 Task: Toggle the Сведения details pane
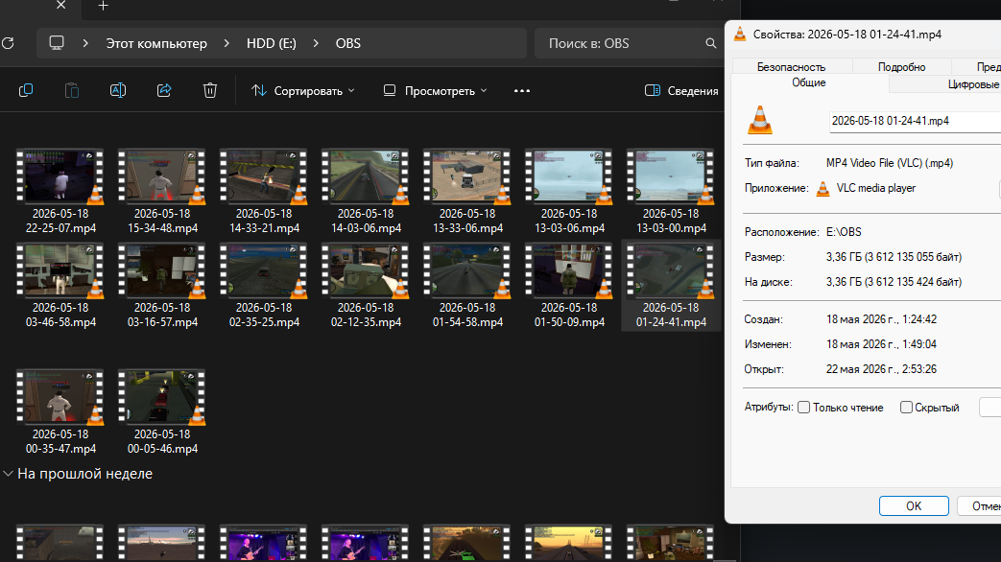point(681,90)
